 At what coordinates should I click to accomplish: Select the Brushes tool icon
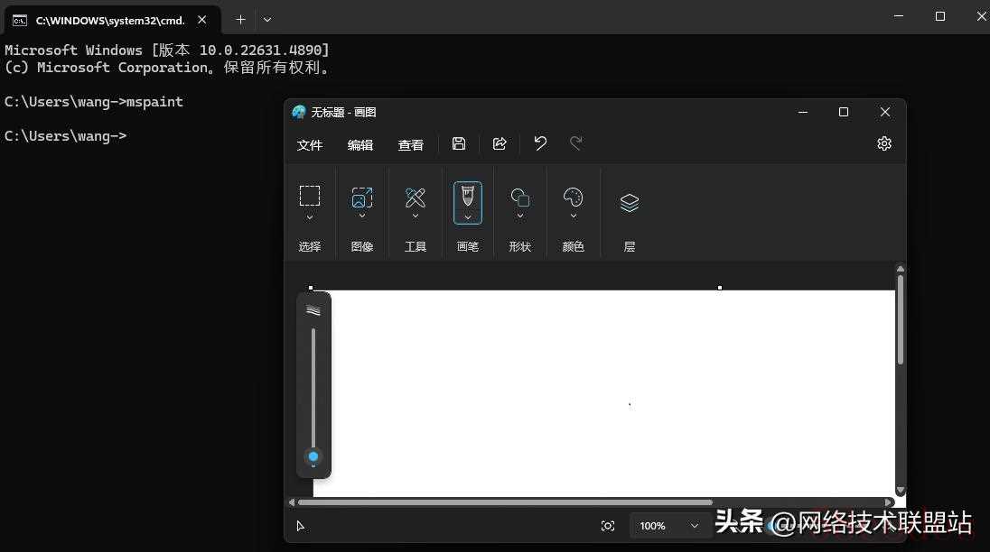point(467,196)
